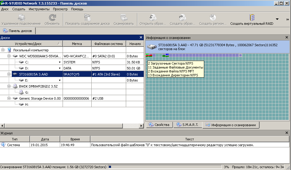This screenshot has height=170, width=291.
Task: Click the right arrow of the disks panel scrollbar
Action: pos(141,126)
